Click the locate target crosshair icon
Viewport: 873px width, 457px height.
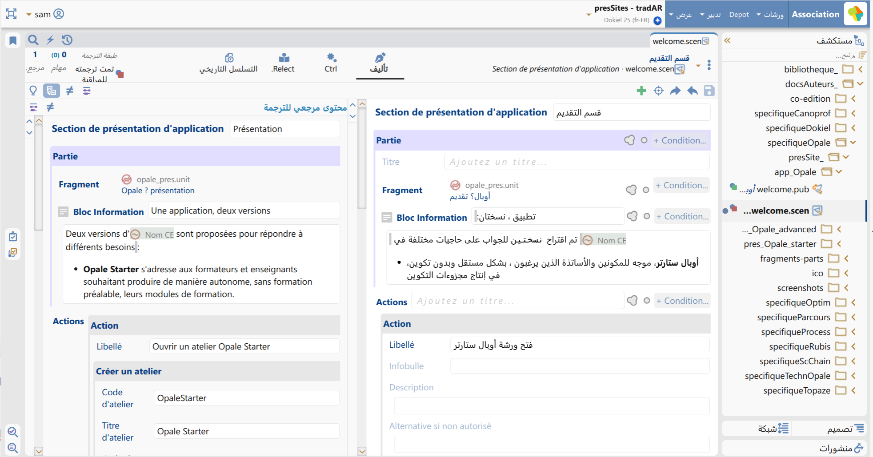coord(658,91)
